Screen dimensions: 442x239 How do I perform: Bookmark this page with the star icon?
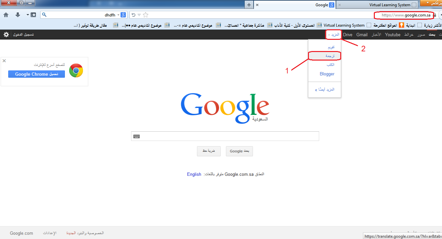146,15
